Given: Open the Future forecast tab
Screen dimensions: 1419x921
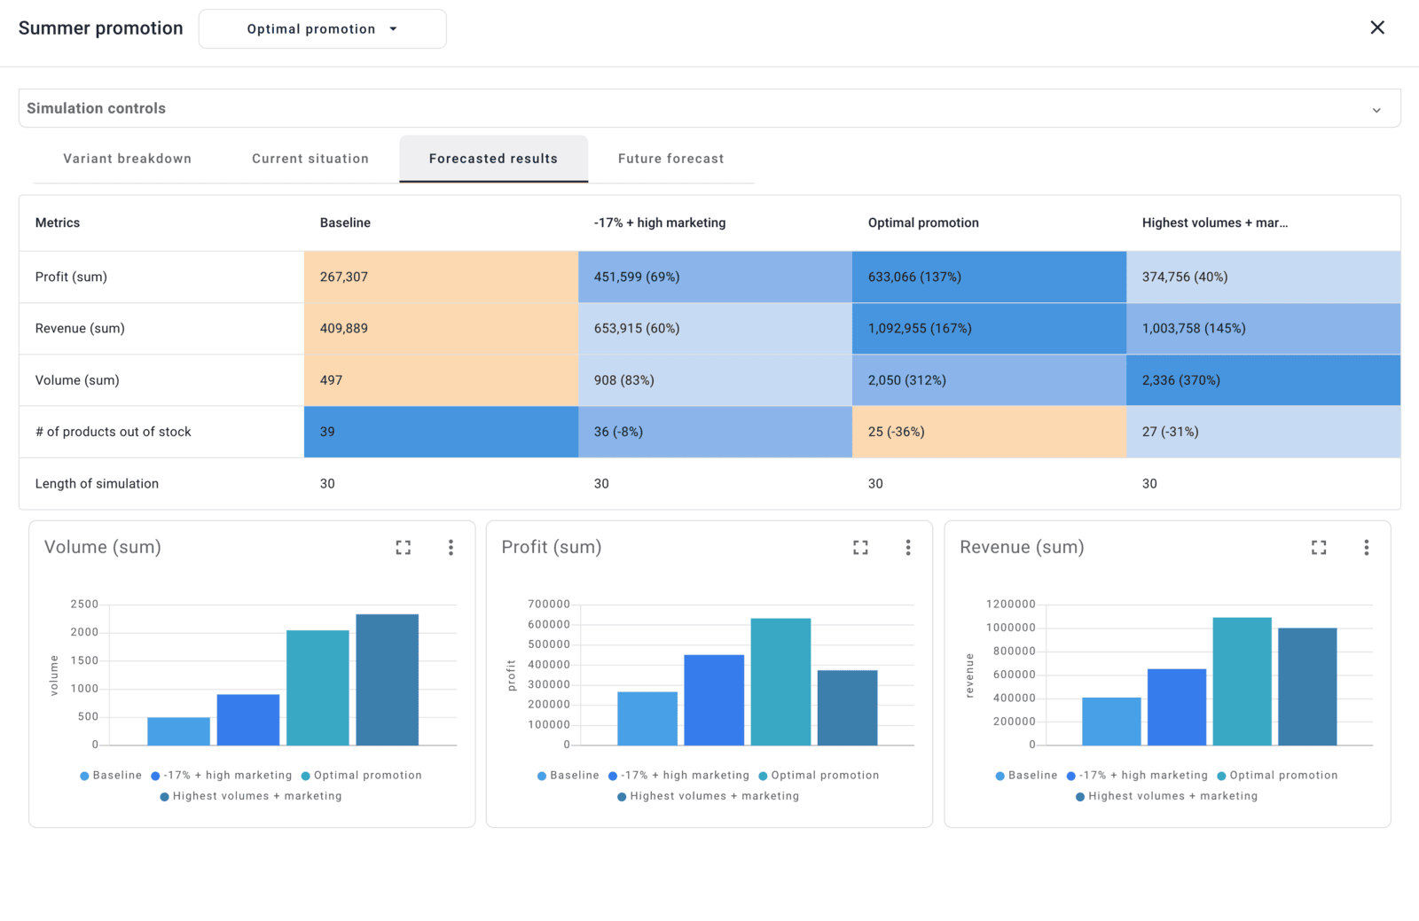Looking at the screenshot, I should [x=670, y=159].
